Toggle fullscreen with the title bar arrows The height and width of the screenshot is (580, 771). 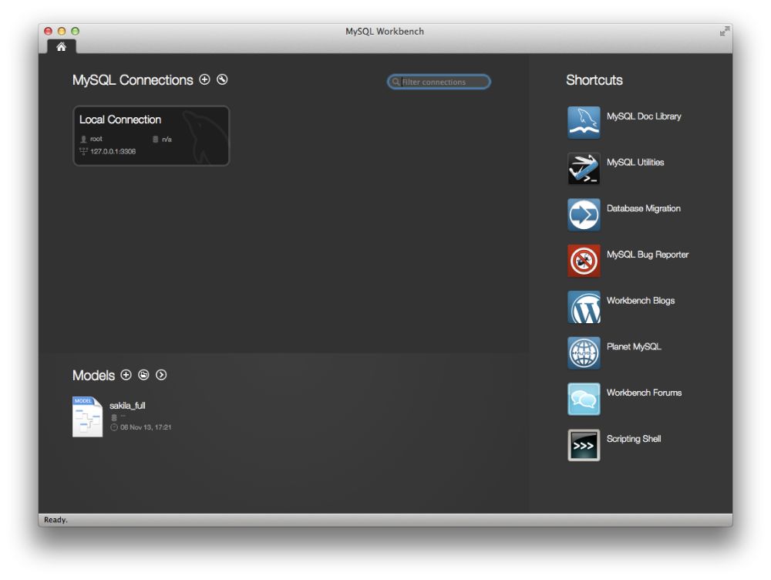tap(724, 32)
